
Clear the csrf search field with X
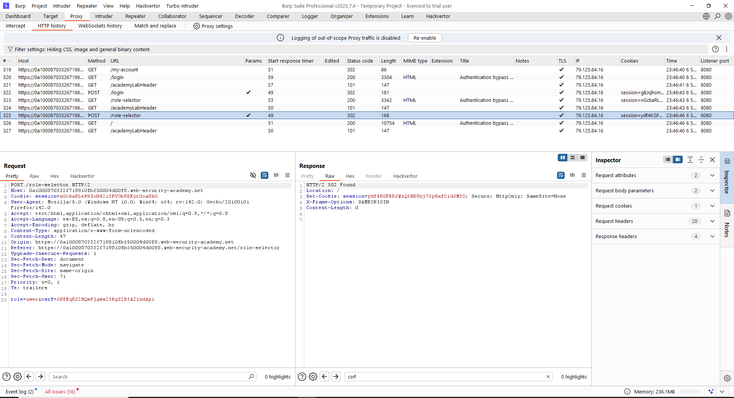coord(548,377)
